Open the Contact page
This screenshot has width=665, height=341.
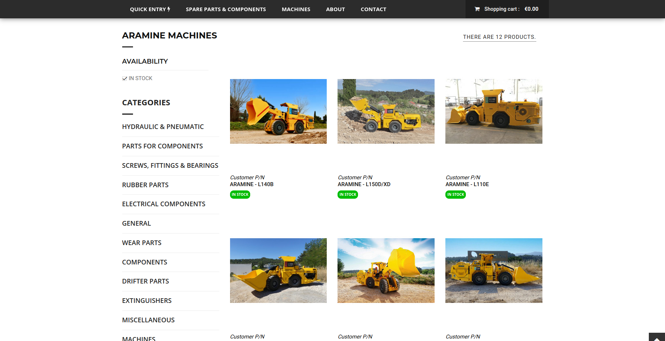373,9
